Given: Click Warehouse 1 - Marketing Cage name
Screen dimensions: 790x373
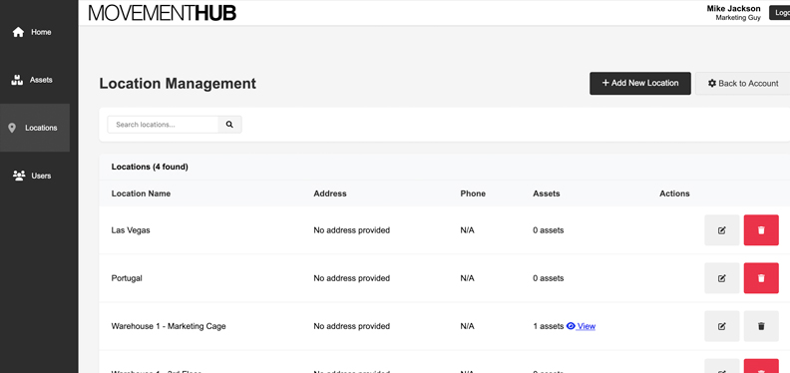Looking at the screenshot, I should click(169, 326).
